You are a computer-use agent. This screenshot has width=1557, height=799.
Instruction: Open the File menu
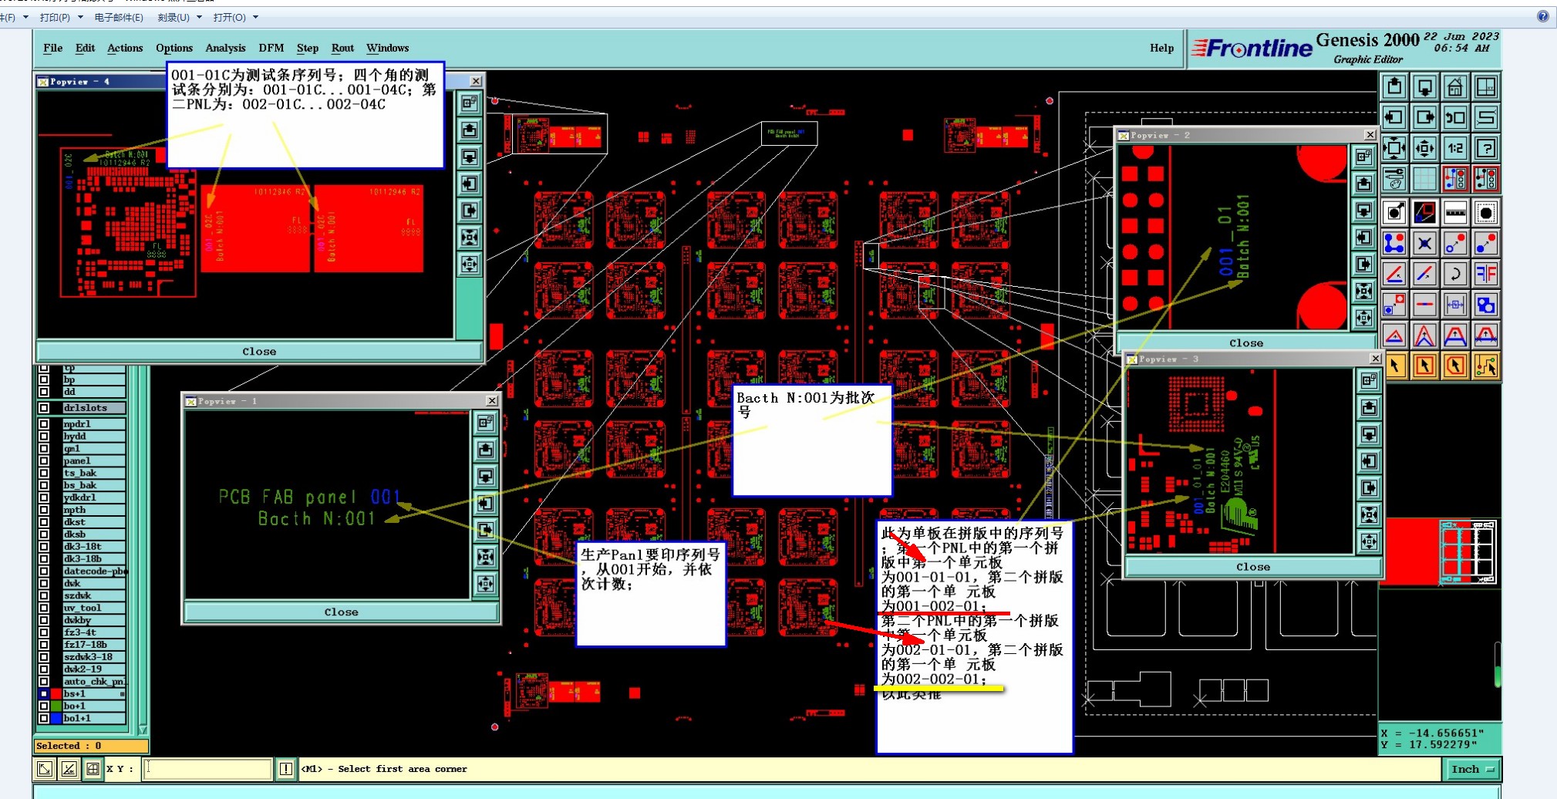pos(53,48)
